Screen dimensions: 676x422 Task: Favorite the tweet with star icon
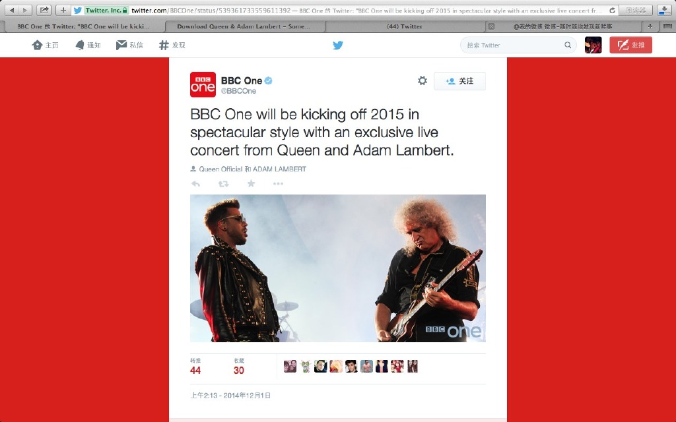[x=251, y=184]
